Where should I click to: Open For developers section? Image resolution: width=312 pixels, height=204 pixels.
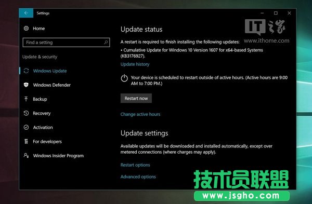tap(47, 141)
